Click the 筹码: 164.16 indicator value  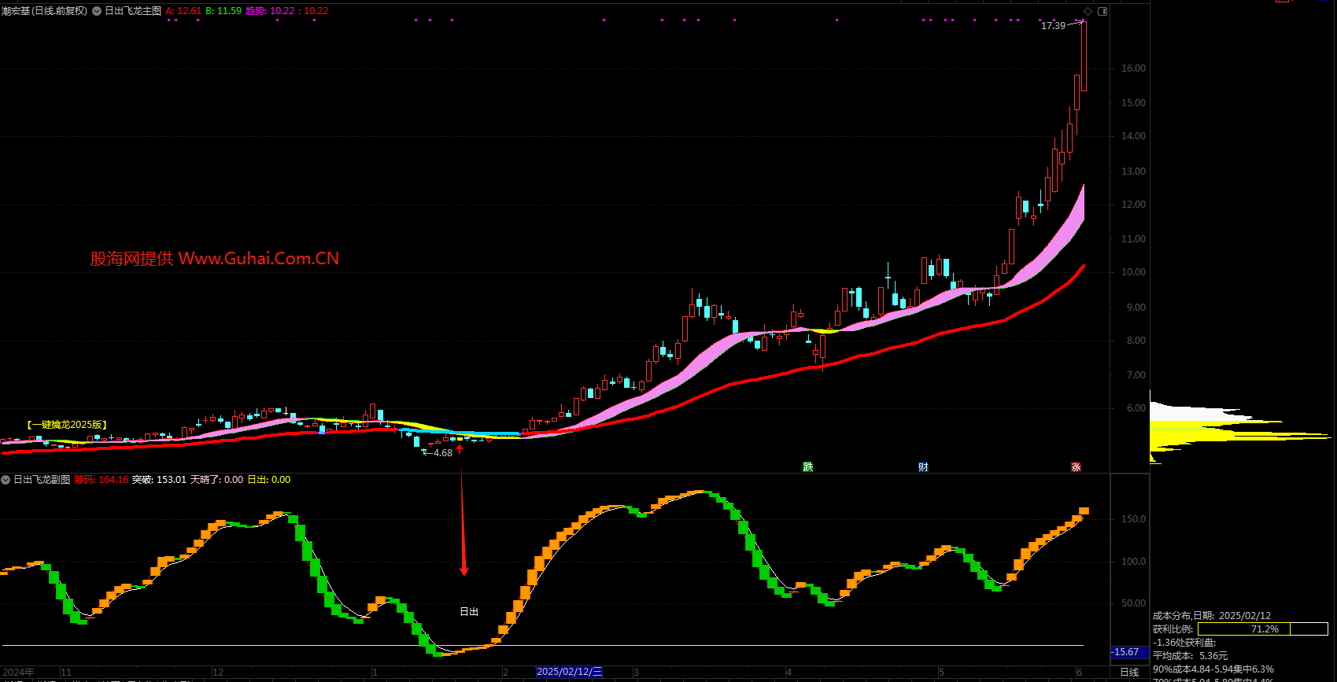click(102, 480)
